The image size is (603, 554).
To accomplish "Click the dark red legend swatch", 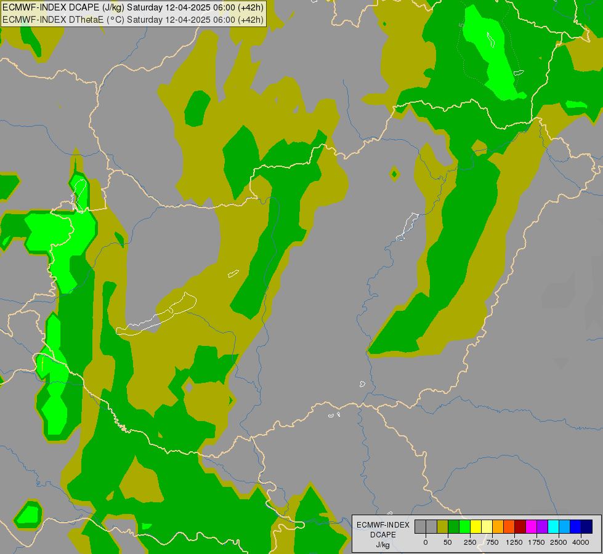I will tap(520, 526).
